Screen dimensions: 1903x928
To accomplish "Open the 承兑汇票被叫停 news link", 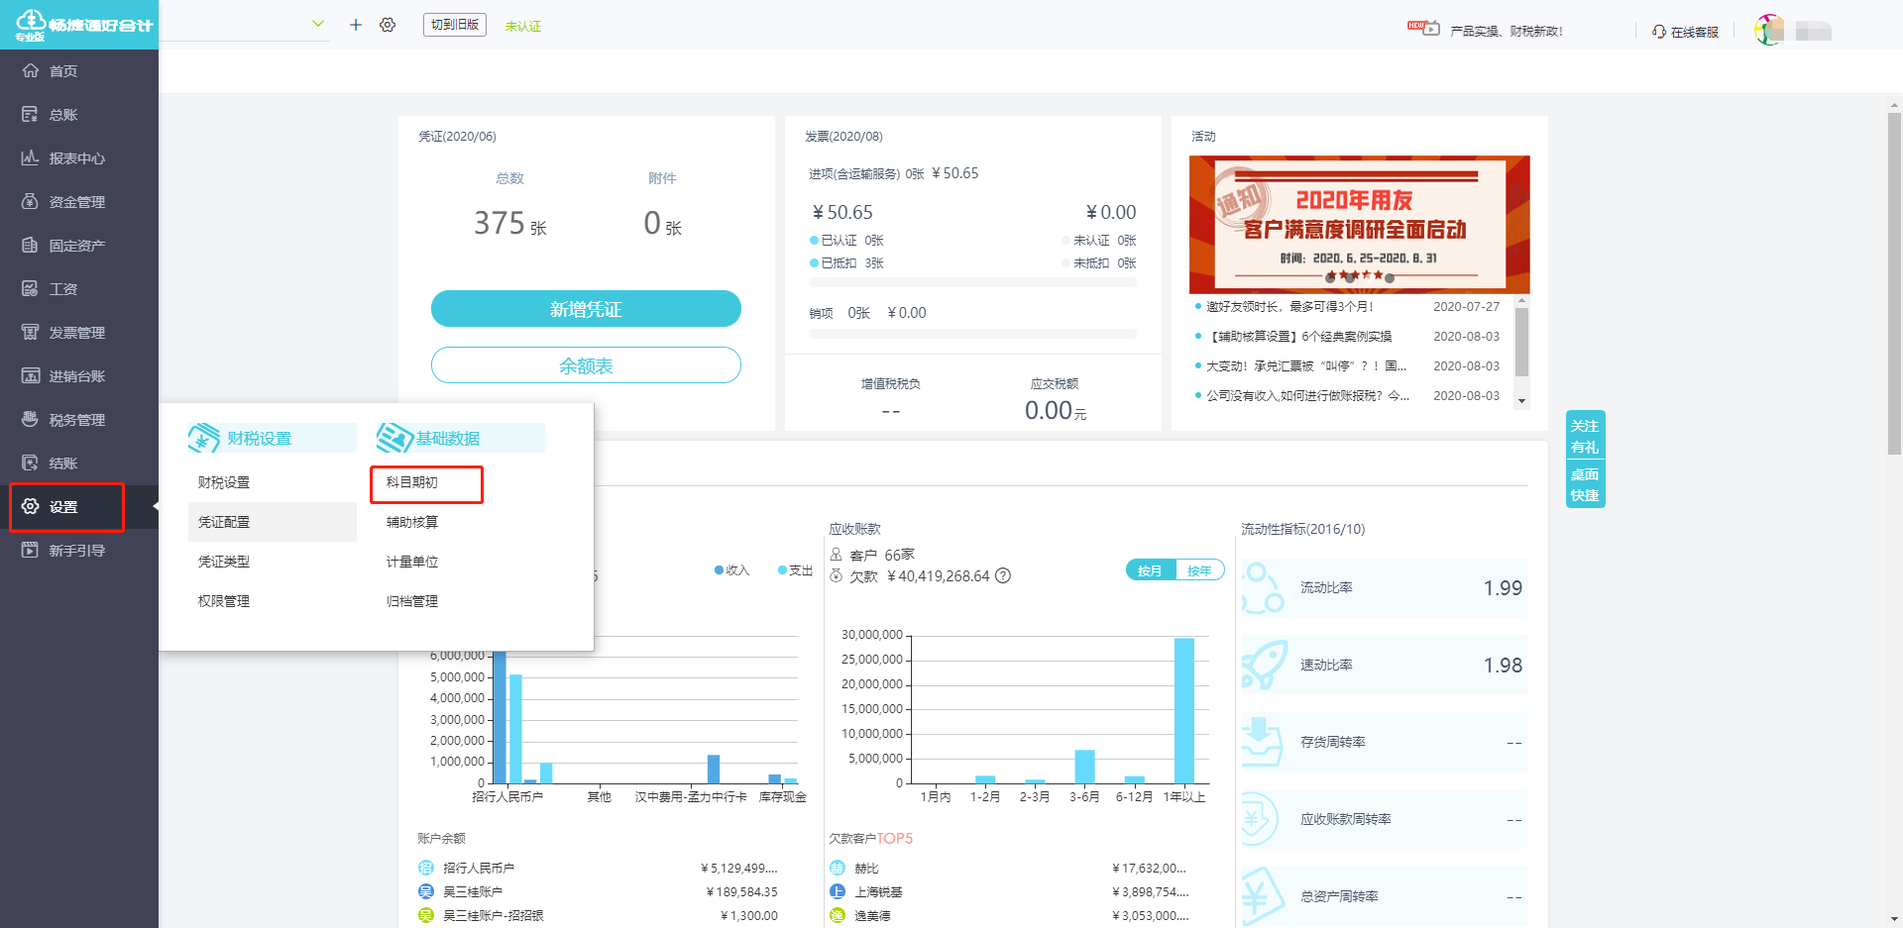I will pyautogui.click(x=1306, y=366).
